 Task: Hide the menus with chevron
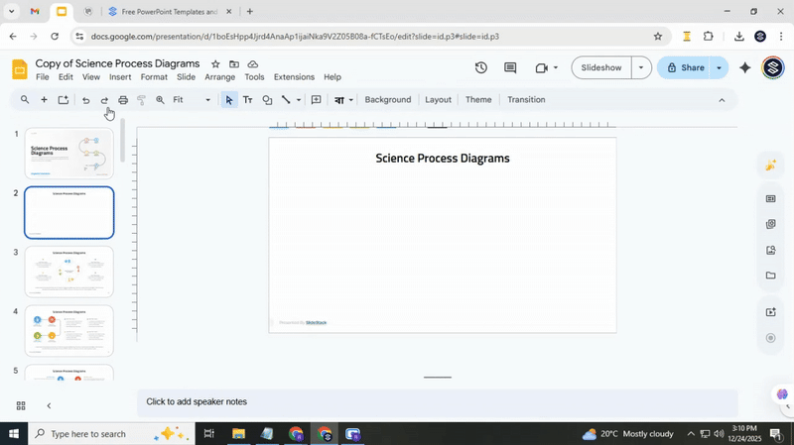[x=722, y=100]
